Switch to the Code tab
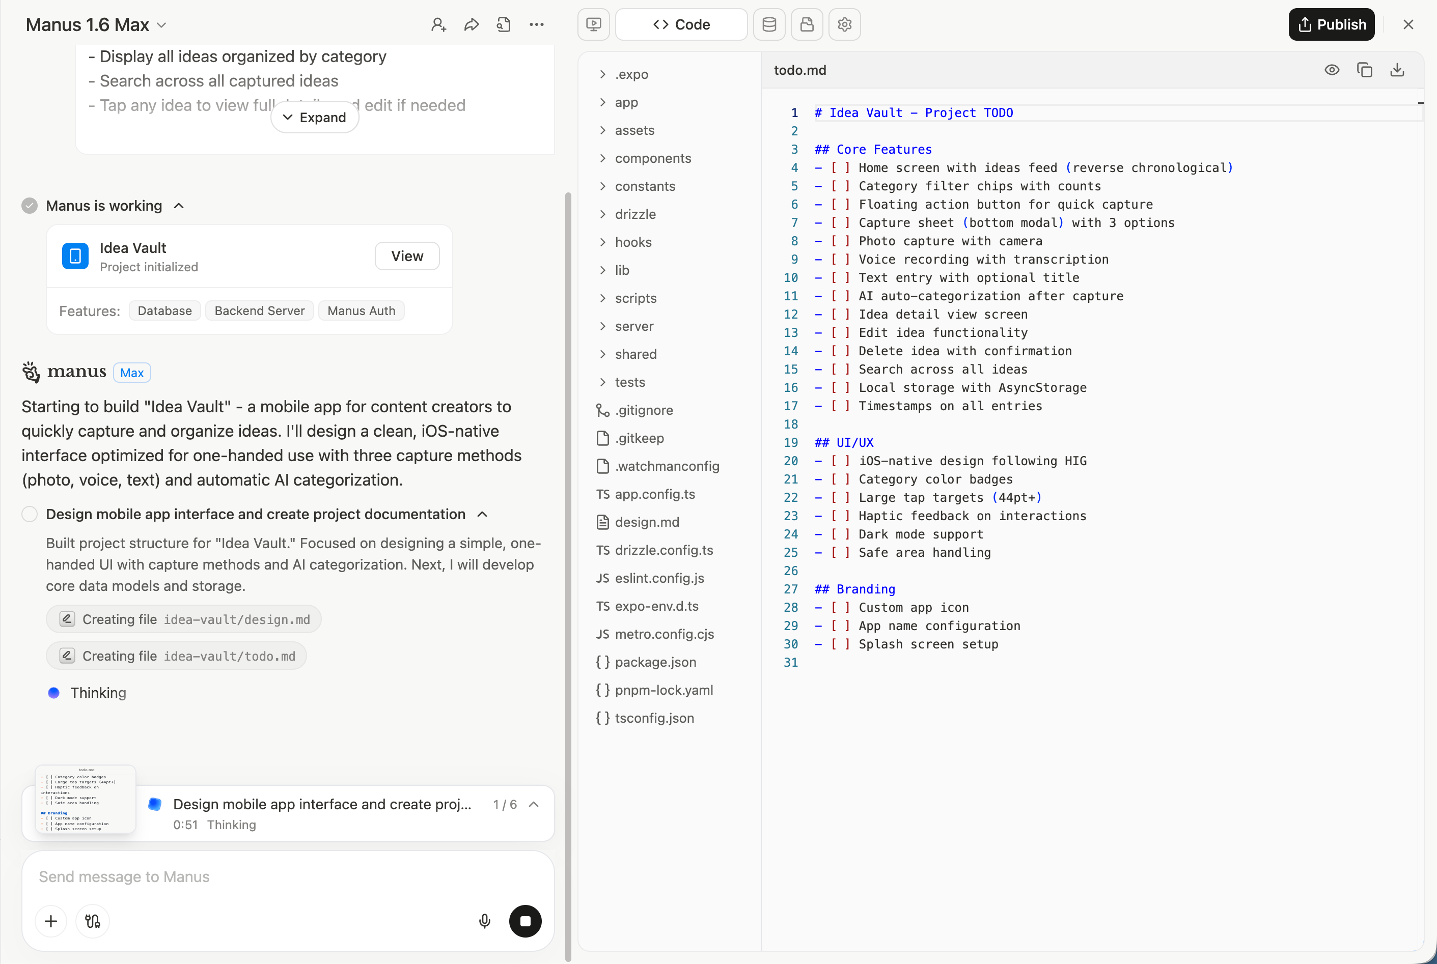 681,24
